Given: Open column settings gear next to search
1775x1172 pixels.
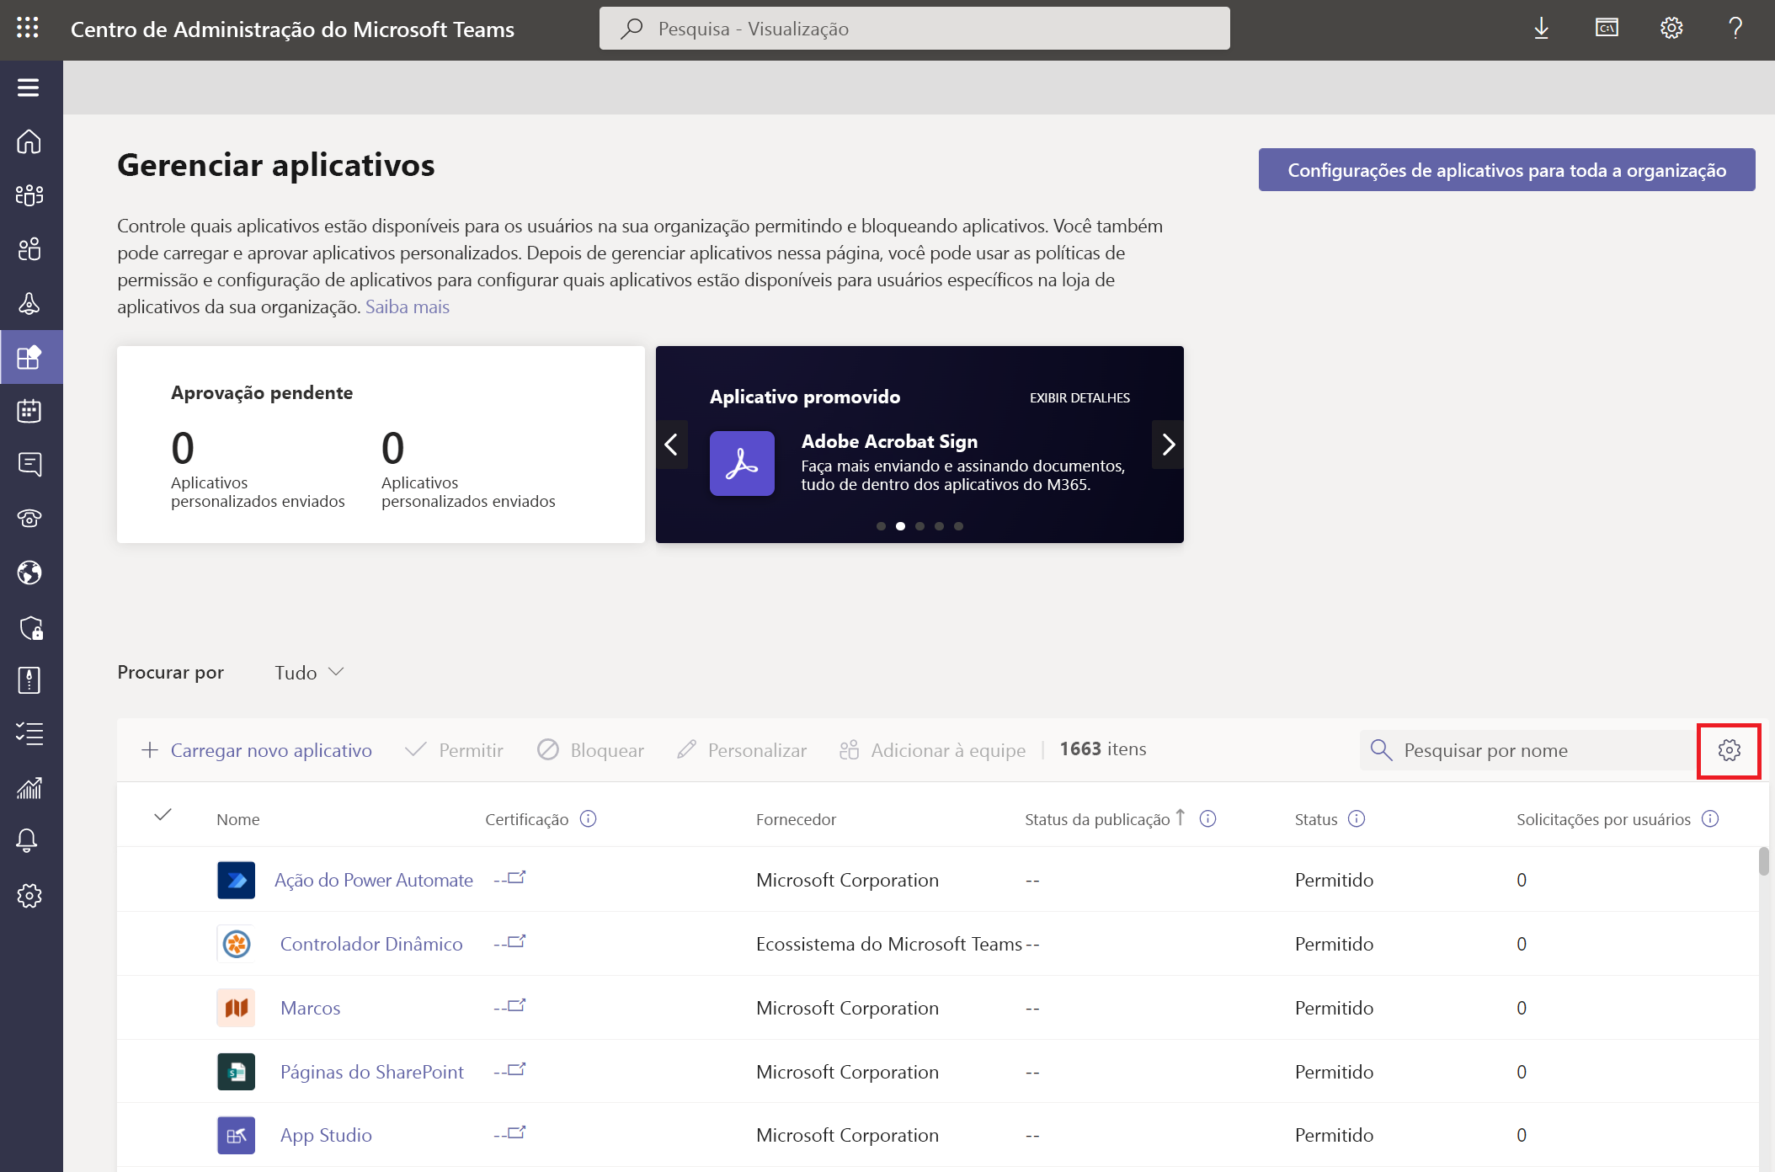Looking at the screenshot, I should (x=1730, y=750).
